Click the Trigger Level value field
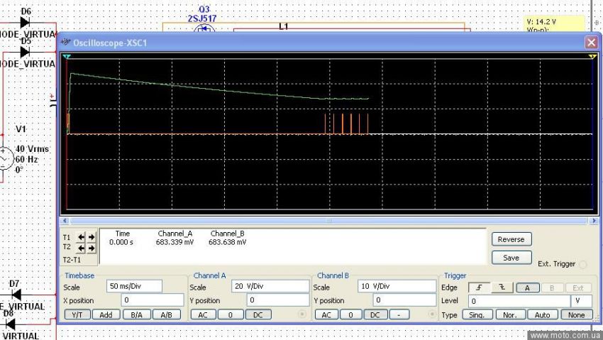The height and width of the screenshot is (340, 603). [519, 301]
